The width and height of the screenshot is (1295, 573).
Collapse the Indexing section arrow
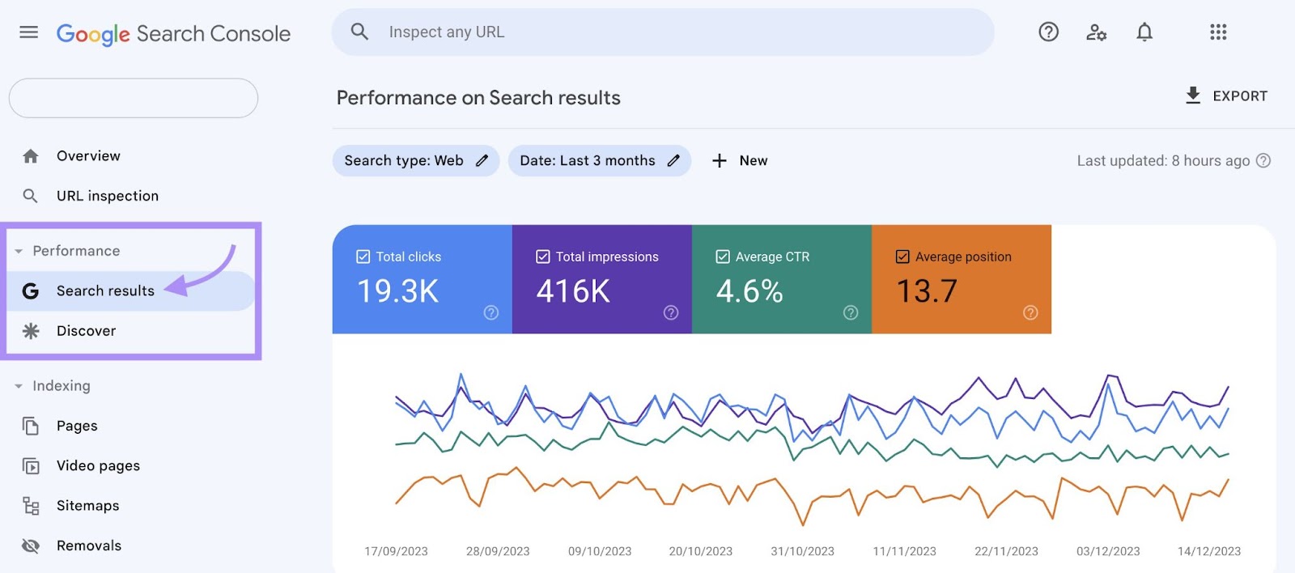tap(19, 387)
